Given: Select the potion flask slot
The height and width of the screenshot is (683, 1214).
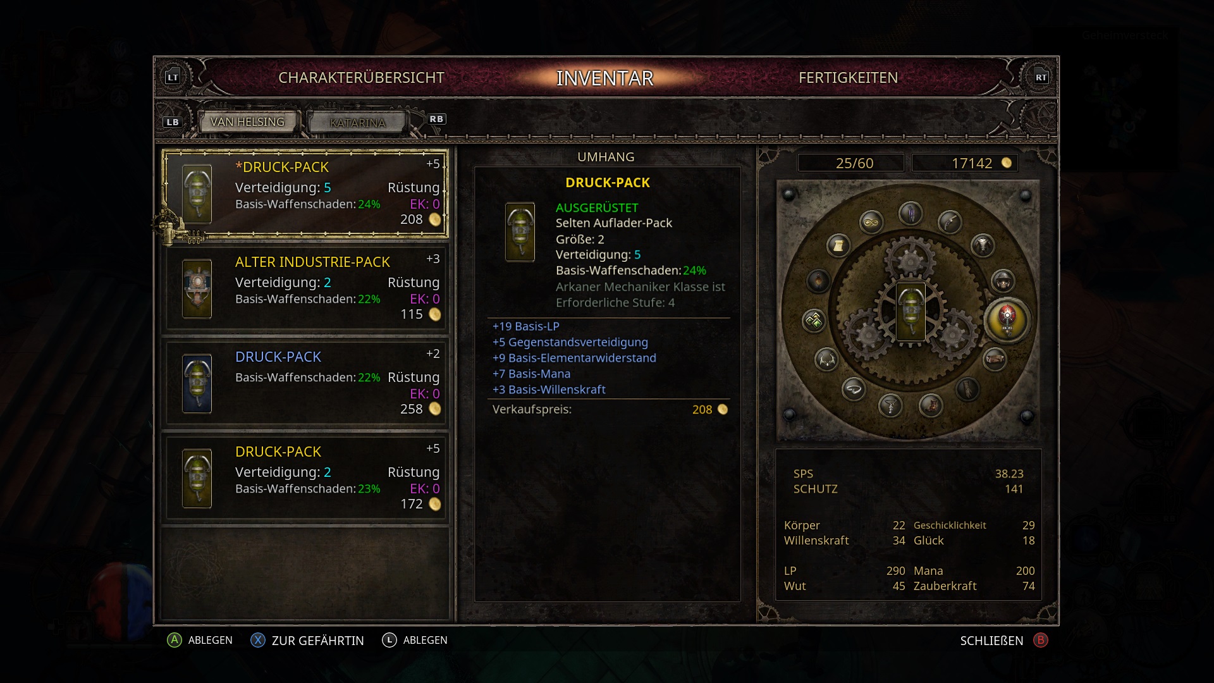Looking at the screenshot, I should tap(818, 281).
